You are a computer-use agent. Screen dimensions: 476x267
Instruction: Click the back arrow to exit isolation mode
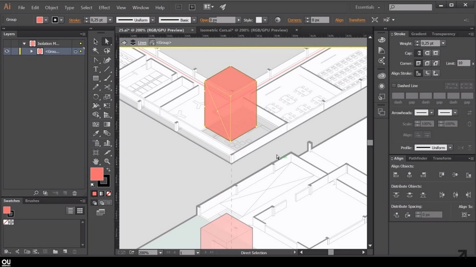pyautogui.click(x=124, y=42)
